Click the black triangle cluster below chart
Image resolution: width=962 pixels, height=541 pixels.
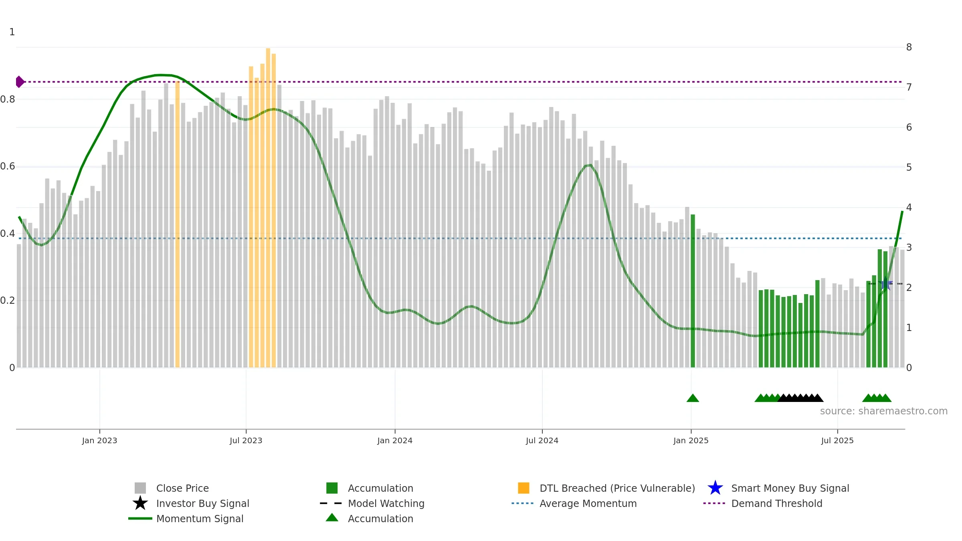coord(800,398)
